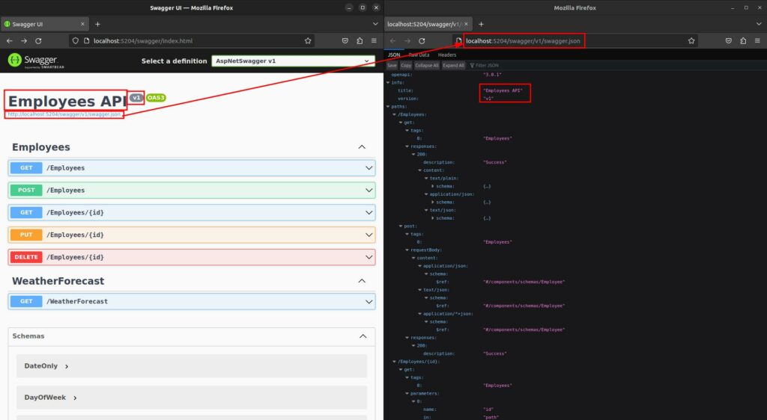Click Expand All in the JSON viewer
The image size is (767, 420).
453,65
